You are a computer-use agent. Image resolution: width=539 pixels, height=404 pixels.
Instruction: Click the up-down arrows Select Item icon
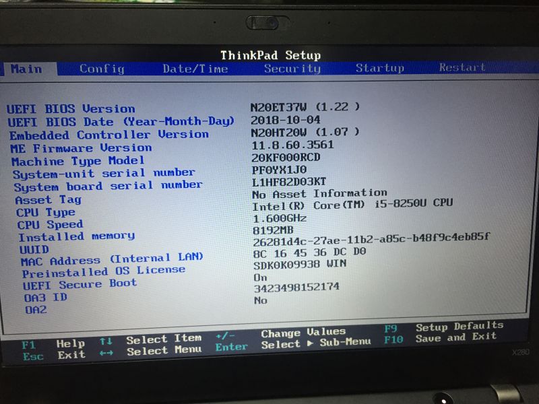[x=106, y=341]
